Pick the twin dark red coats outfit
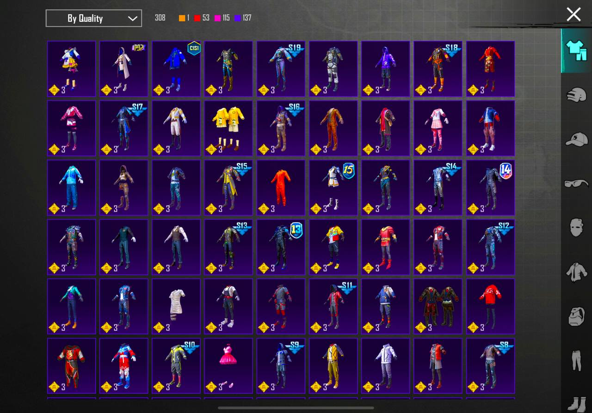The image size is (592, 413). point(438,306)
